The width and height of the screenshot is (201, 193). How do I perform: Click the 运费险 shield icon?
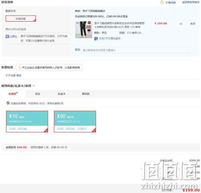tap(7, 36)
